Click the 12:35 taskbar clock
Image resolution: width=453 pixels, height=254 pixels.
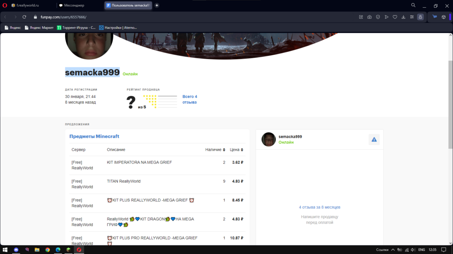click(433, 249)
